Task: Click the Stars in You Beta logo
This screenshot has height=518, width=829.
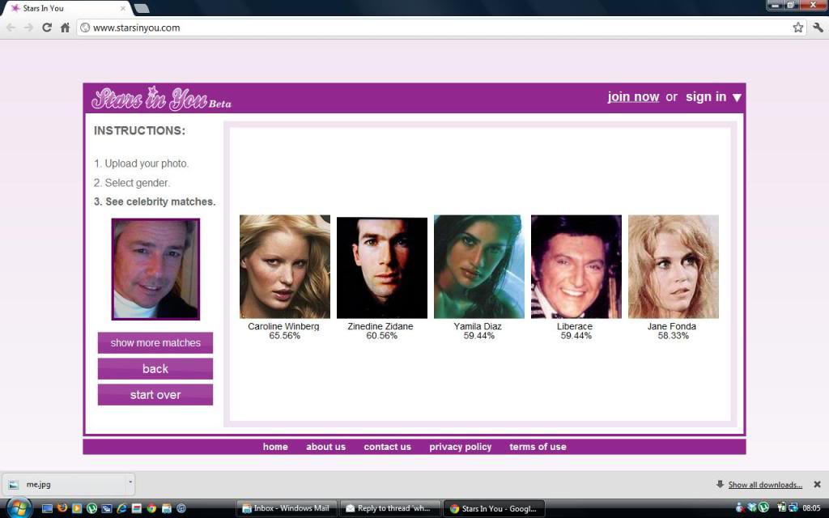Action: [x=161, y=98]
